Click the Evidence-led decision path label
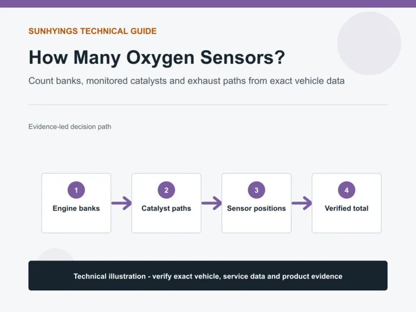The height and width of the screenshot is (312, 416). 70,127
